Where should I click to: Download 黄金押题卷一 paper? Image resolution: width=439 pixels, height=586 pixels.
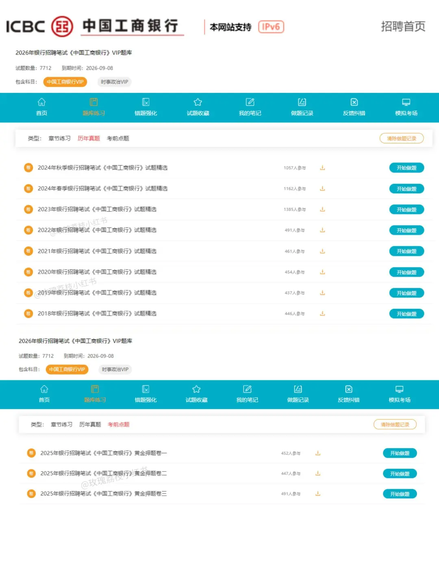318,453
